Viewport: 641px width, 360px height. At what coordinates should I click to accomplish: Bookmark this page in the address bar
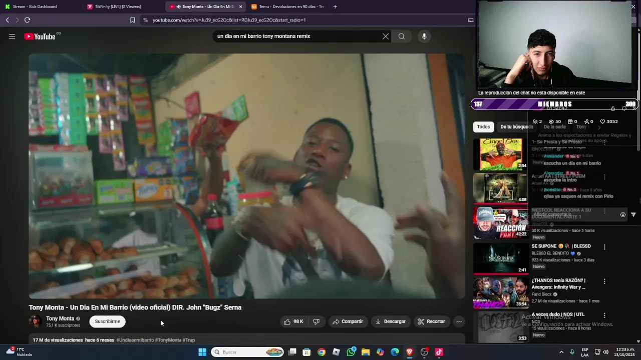pos(132,20)
